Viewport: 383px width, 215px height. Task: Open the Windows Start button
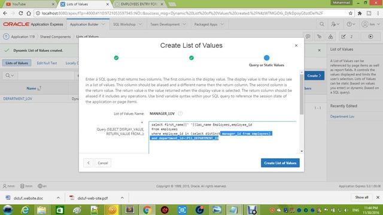point(8,210)
